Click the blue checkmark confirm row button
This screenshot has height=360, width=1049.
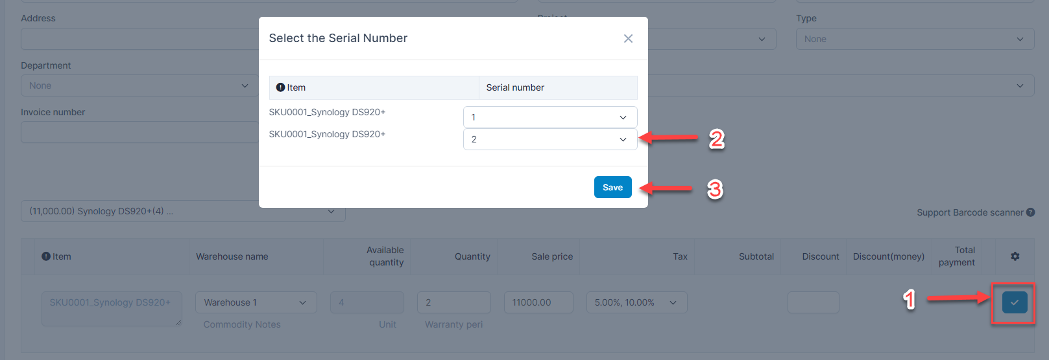[1014, 302]
